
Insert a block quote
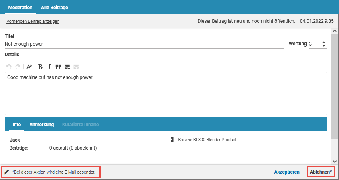58,67
